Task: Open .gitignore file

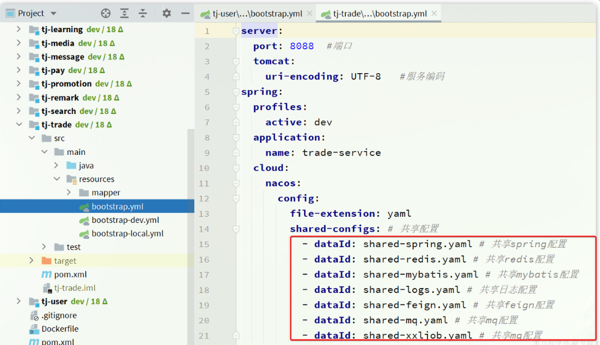Action: (x=59, y=315)
